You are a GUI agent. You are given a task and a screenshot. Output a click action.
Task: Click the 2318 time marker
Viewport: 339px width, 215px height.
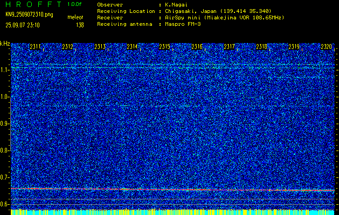(x=261, y=47)
